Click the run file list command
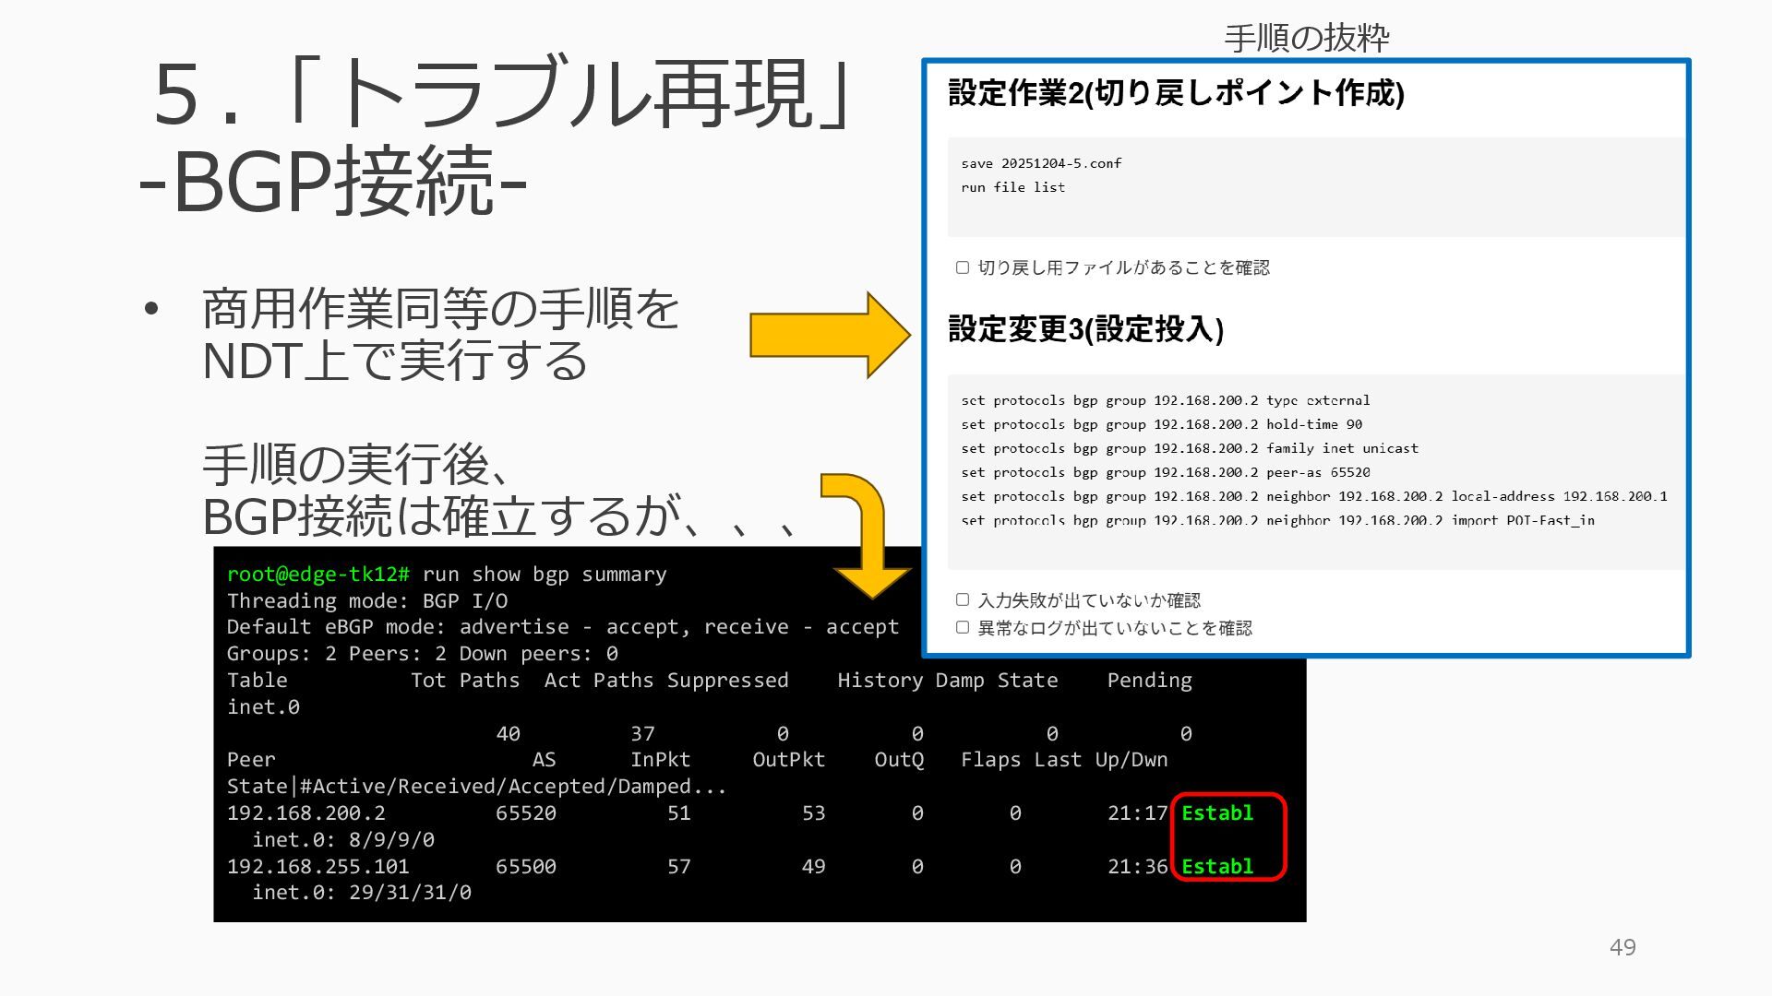 pos(1012,187)
